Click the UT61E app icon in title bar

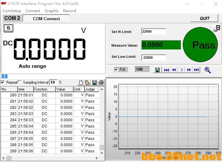click(4, 3)
